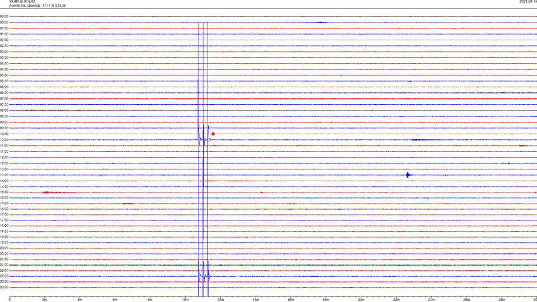
Task: Click the 6m tick label on minute axis
Action: point(115,300)
